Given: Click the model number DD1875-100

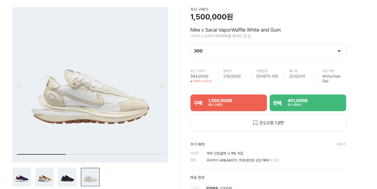Looking at the screenshot, I should (267, 76).
